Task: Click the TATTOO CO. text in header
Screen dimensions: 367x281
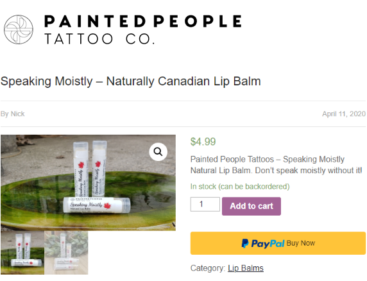Action: pos(99,39)
